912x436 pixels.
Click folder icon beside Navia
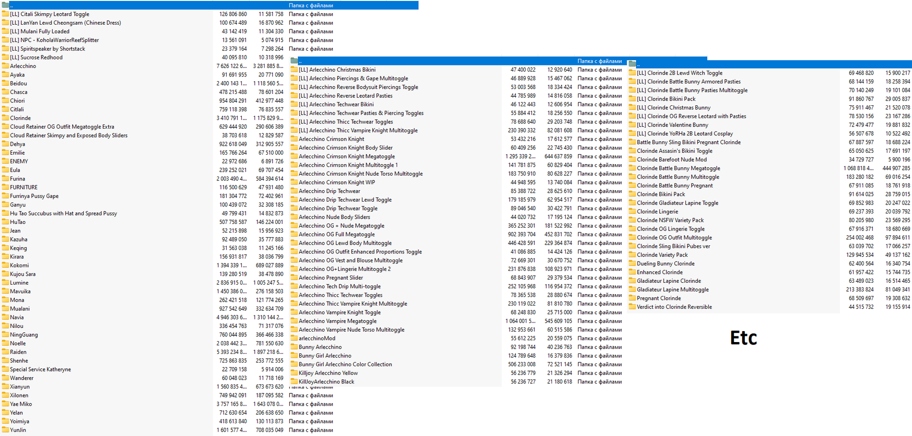point(5,317)
